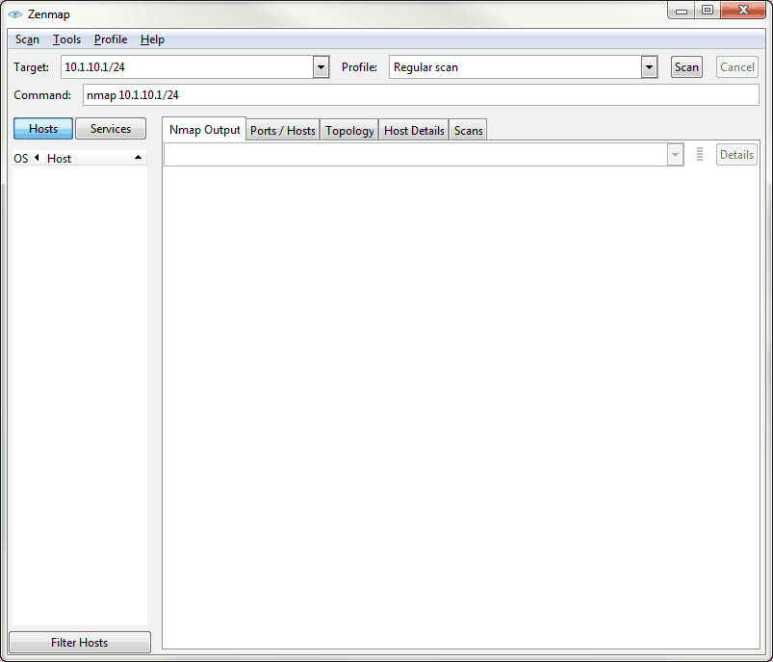Minimize the Zenmap window
773x662 pixels.
[682, 10]
